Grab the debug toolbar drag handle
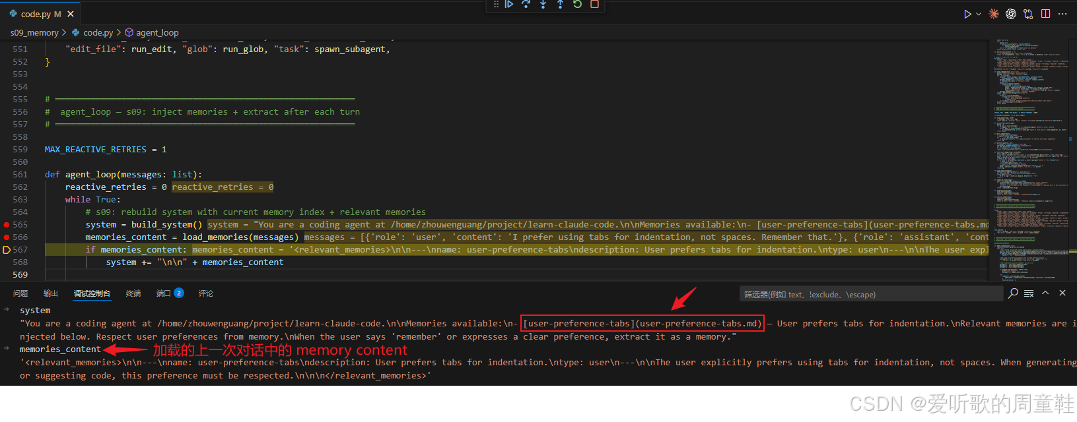 click(496, 4)
